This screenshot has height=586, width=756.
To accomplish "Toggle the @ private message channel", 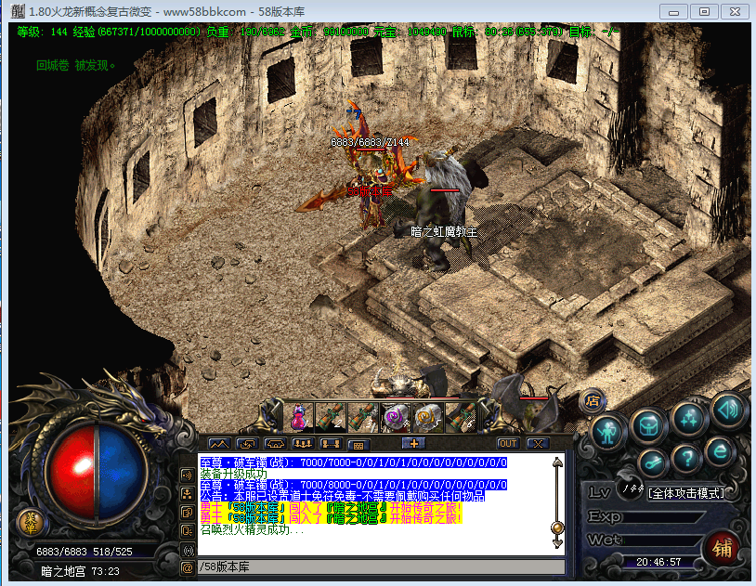I will [187, 567].
